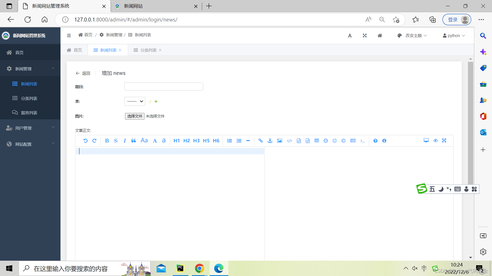
Task: Switch to 首页 page tab
Action: click(74, 50)
